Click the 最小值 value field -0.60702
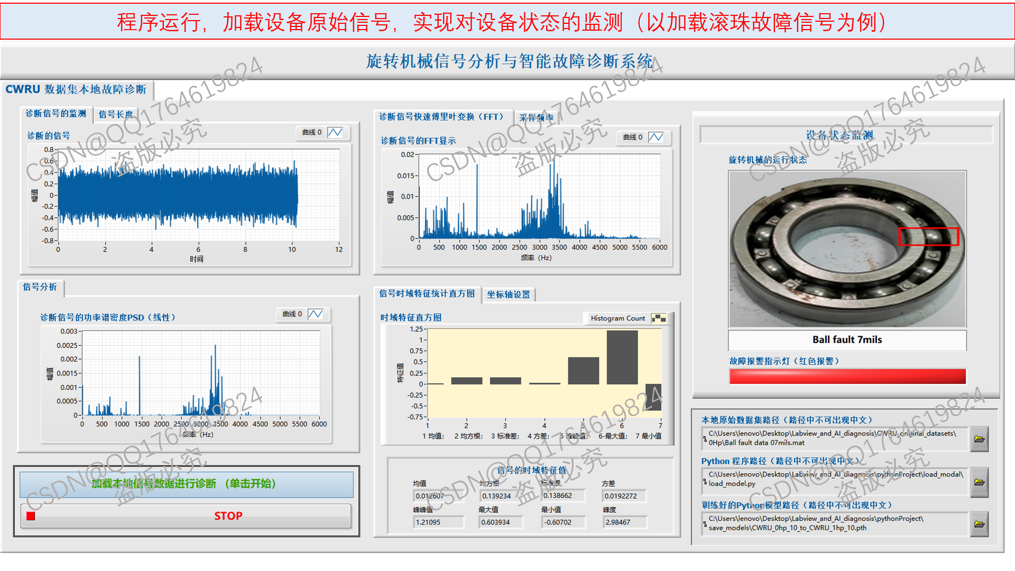Image resolution: width=1015 pixels, height=571 pixels. (564, 522)
